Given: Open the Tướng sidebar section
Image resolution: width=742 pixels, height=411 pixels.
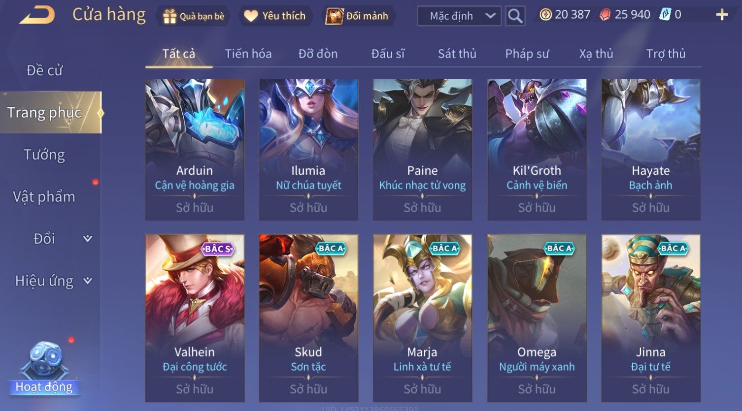Looking at the screenshot, I should click(x=44, y=155).
